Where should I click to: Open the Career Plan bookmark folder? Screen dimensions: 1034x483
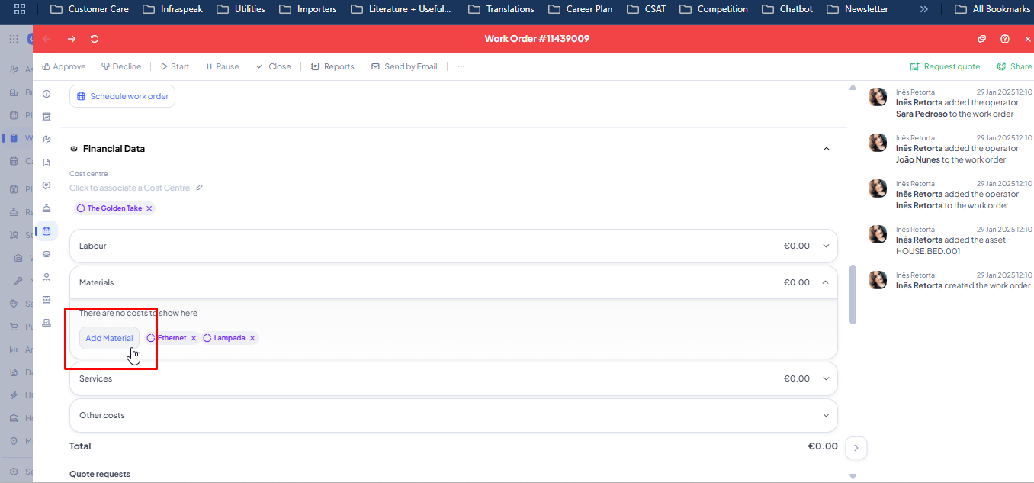(580, 9)
